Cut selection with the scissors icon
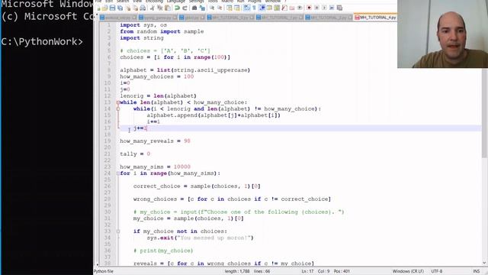Screen dimensions: 488x275 pos(152,8)
